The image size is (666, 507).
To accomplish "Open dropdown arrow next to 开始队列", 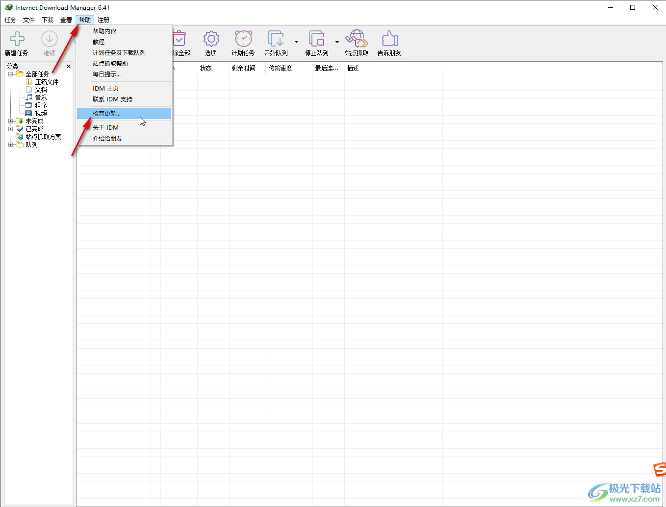I will (296, 42).
